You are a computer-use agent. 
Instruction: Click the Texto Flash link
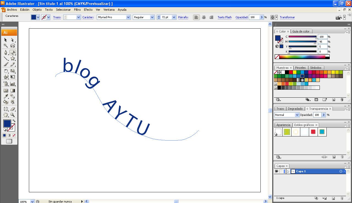[225, 17]
